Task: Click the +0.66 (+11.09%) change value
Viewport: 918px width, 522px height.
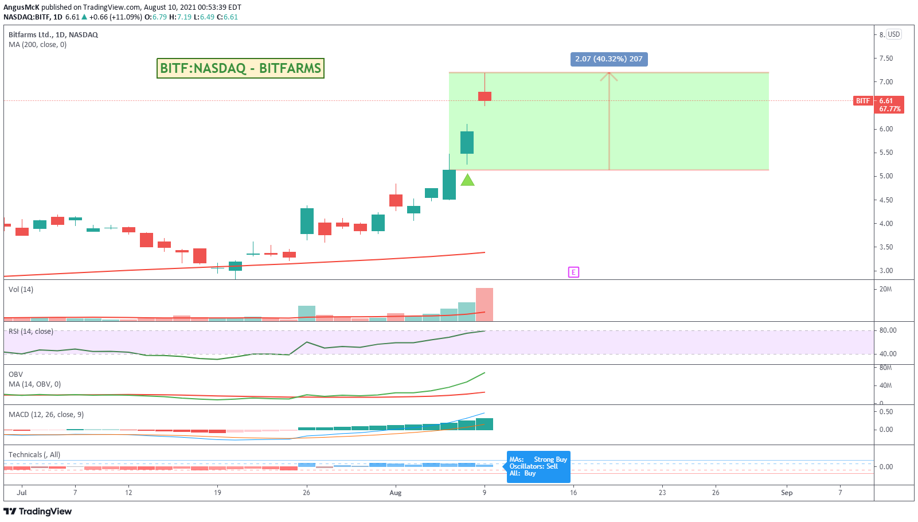Action: click(116, 17)
